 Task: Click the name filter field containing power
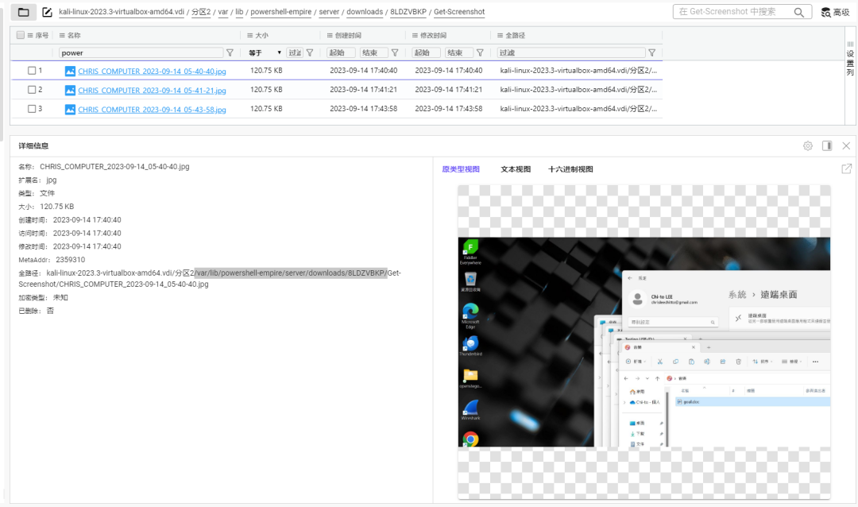(x=141, y=52)
